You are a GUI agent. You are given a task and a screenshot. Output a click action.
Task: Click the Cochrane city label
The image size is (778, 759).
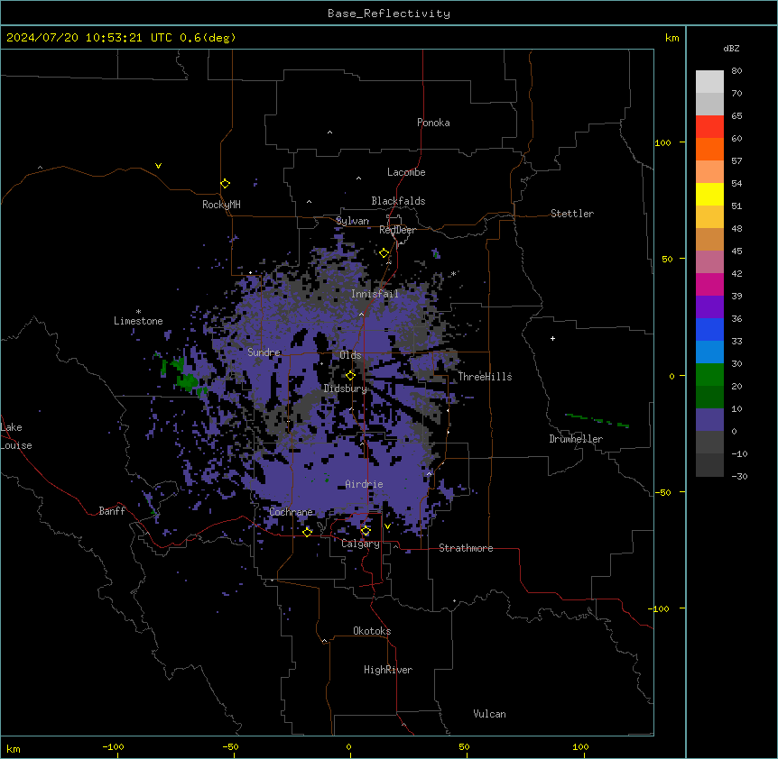[x=292, y=512]
